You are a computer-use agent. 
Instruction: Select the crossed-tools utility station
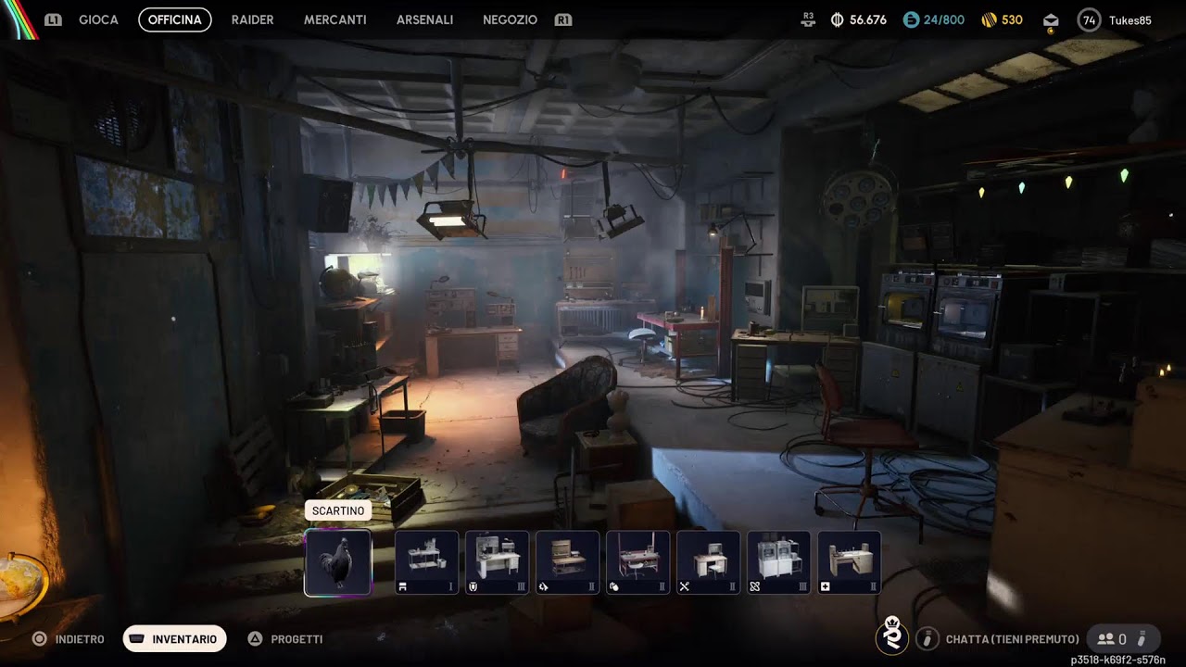tap(709, 562)
